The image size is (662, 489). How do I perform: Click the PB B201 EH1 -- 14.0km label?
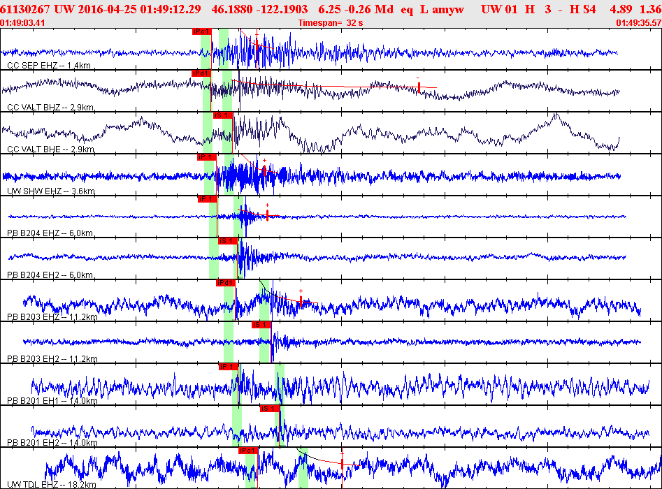pos(52,400)
